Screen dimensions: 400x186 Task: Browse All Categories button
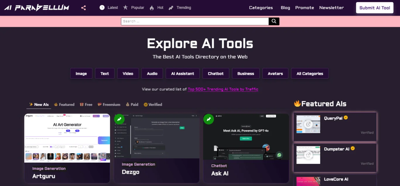(310, 74)
